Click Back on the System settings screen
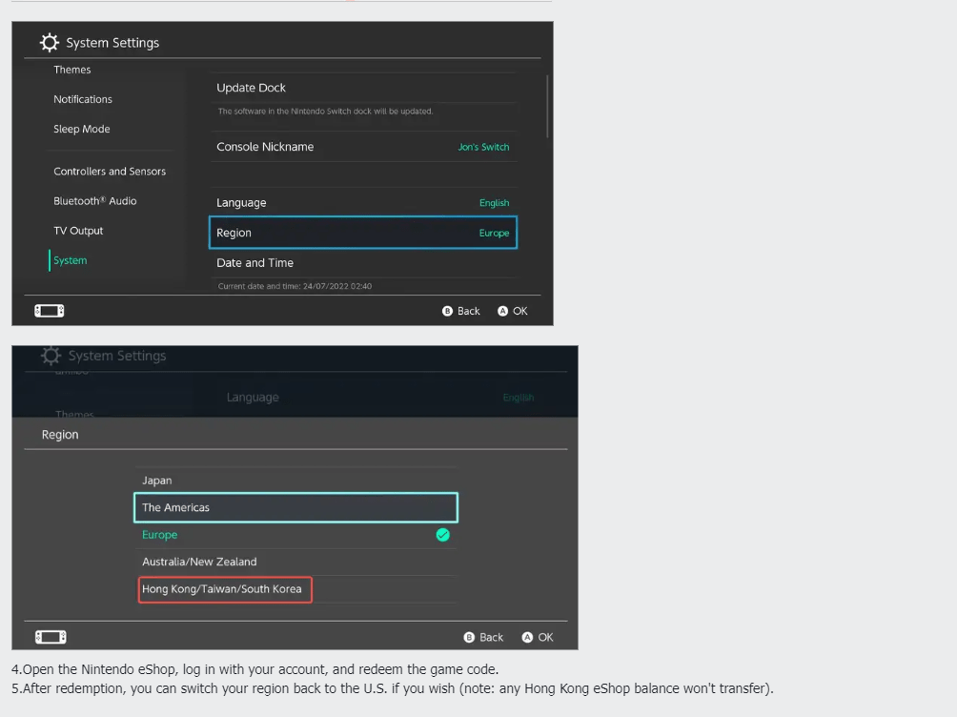 461,311
